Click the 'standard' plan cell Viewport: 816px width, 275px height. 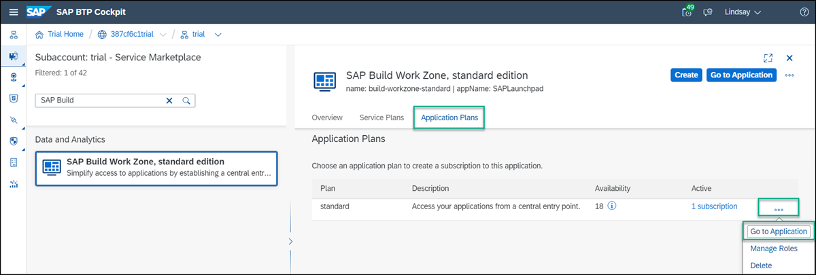tap(335, 206)
